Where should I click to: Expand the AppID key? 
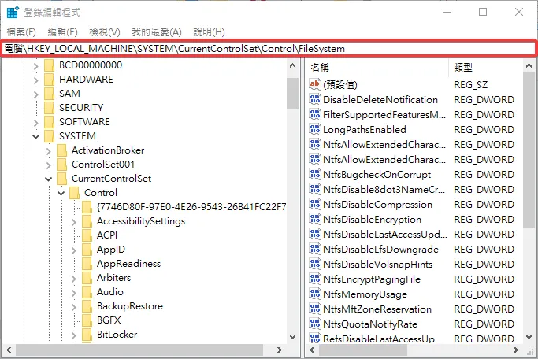(x=74, y=250)
